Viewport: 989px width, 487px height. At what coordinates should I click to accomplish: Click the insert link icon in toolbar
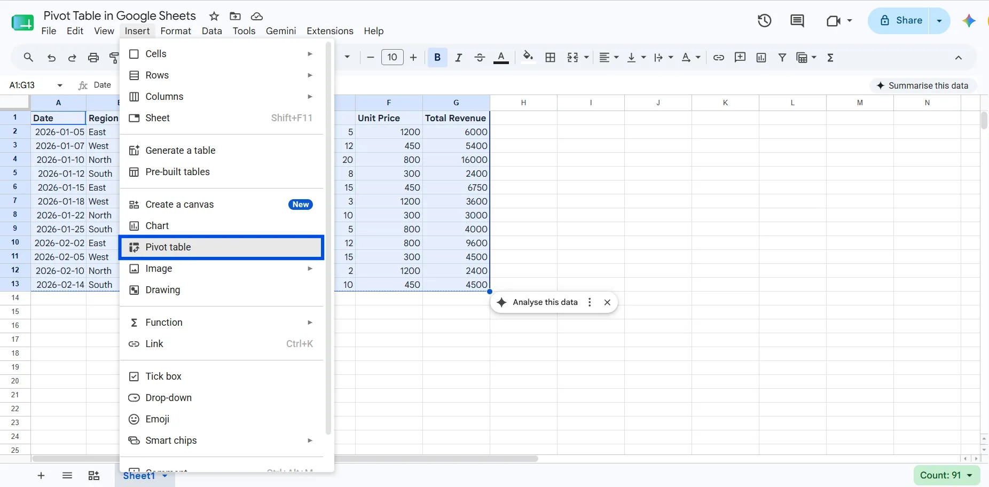click(719, 58)
